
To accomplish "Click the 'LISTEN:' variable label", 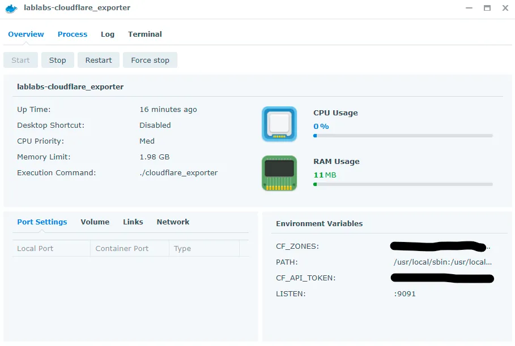I will pos(291,293).
